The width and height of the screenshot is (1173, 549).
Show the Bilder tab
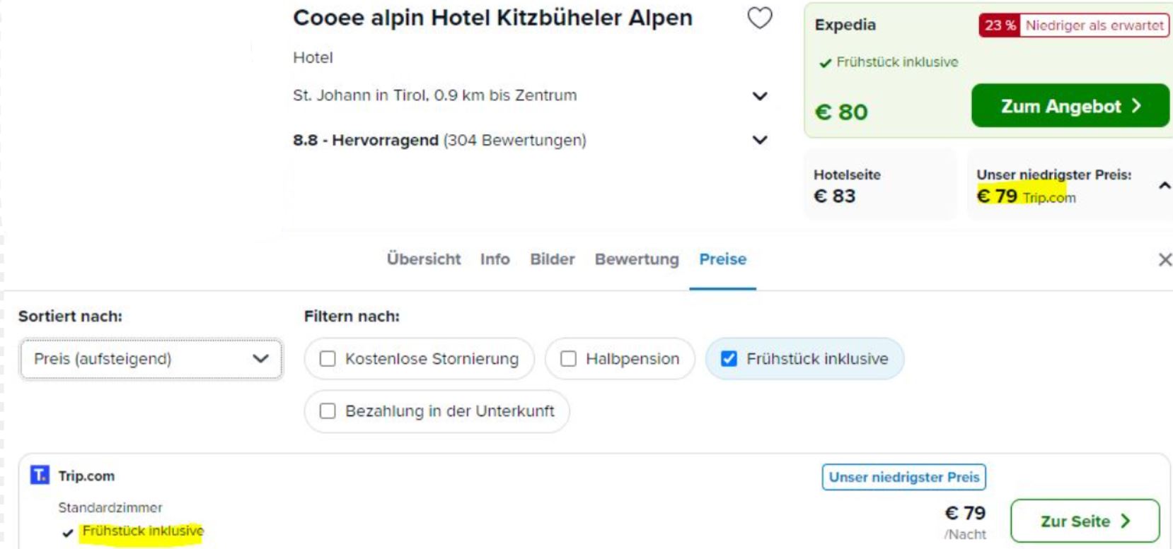553,259
